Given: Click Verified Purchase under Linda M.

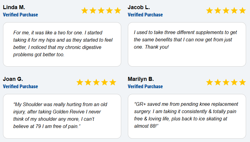Looking at the screenshot, I should 20,15.
